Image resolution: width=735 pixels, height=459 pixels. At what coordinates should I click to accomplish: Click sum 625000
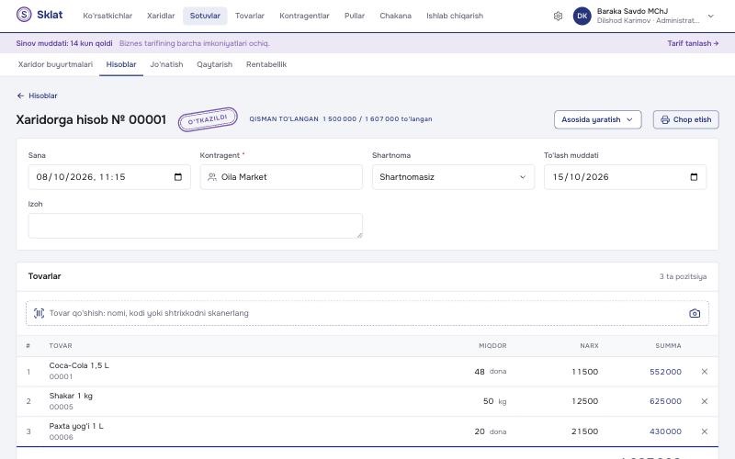[665, 401]
